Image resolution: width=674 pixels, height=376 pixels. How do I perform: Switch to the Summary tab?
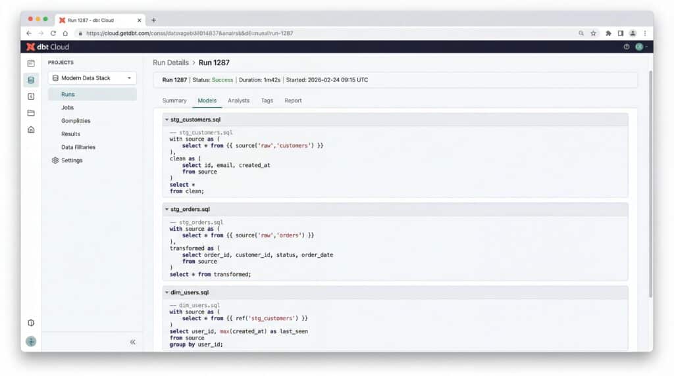tap(174, 101)
